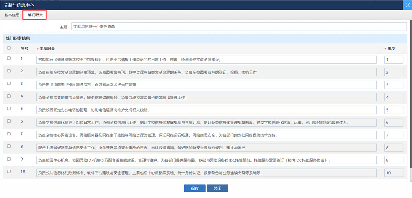Check the checkbox for row 1
This screenshot has width=412, height=198.
coord(9,58)
